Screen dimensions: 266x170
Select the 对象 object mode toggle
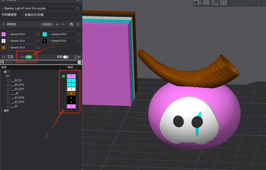click(28, 57)
